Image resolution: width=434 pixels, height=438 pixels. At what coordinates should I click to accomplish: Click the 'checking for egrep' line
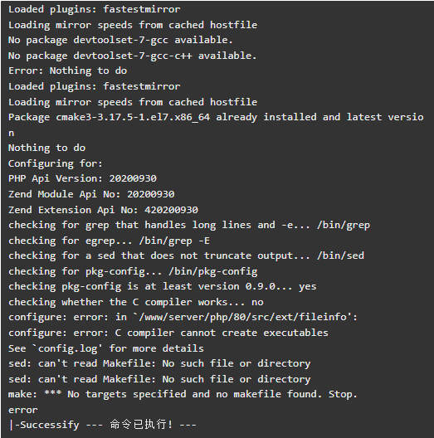pos(109,241)
